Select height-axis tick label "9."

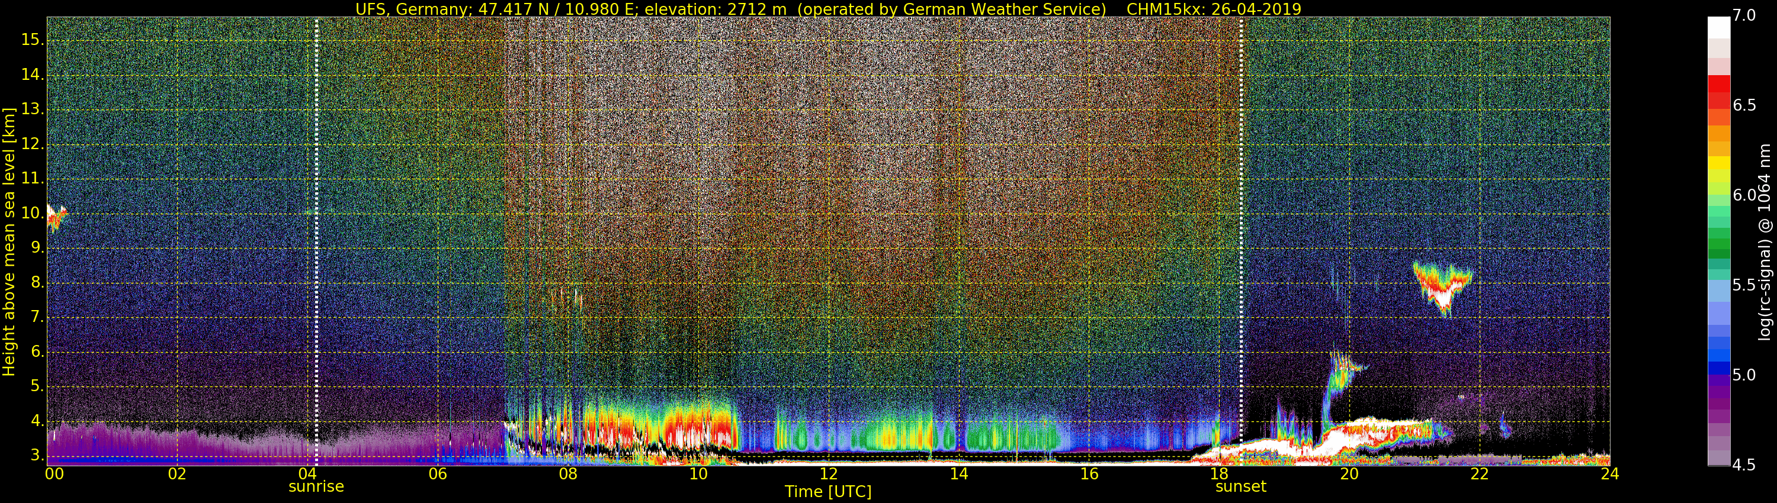point(36,248)
